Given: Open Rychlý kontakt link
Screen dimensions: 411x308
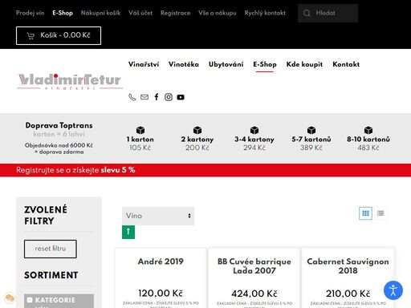Looking at the screenshot, I should tap(265, 13).
